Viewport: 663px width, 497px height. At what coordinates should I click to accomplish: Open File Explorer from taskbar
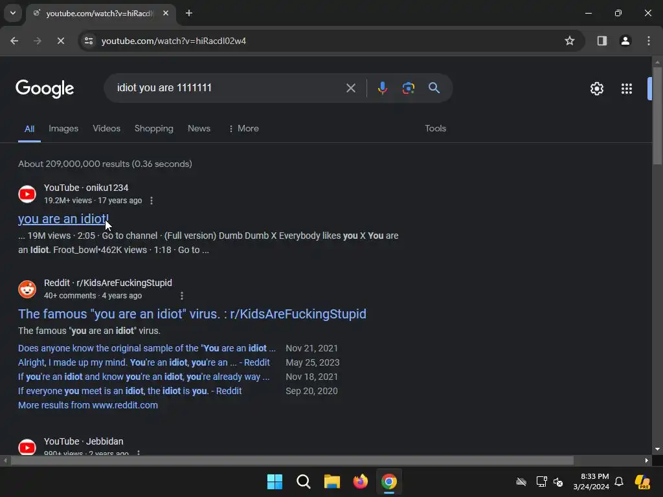(332, 481)
